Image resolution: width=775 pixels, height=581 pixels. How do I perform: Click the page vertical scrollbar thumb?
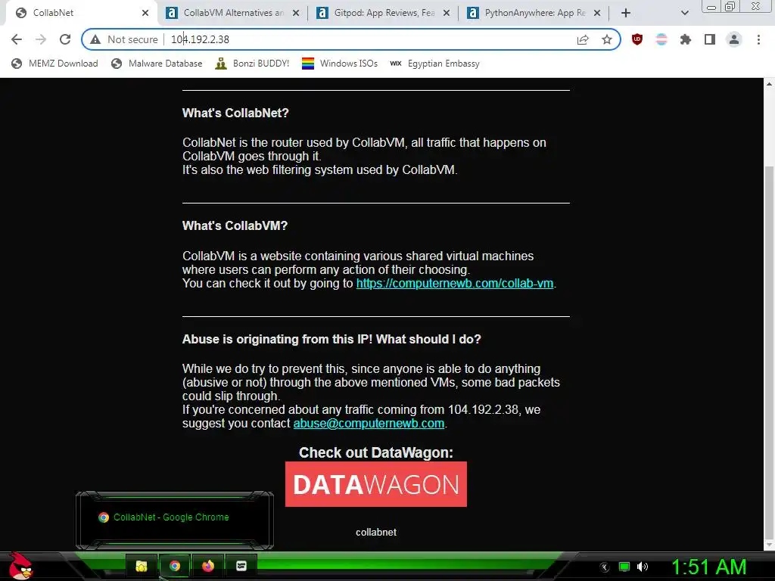coord(769,353)
